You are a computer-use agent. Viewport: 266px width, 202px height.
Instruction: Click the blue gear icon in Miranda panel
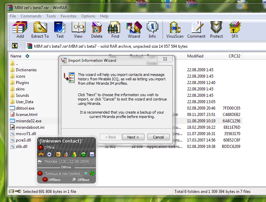49,154
